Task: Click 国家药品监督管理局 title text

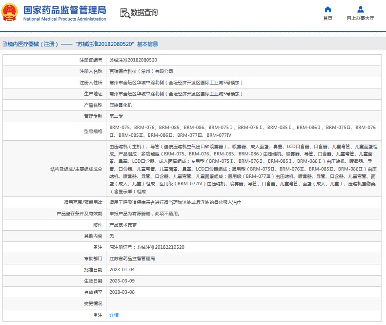Action: [65, 10]
